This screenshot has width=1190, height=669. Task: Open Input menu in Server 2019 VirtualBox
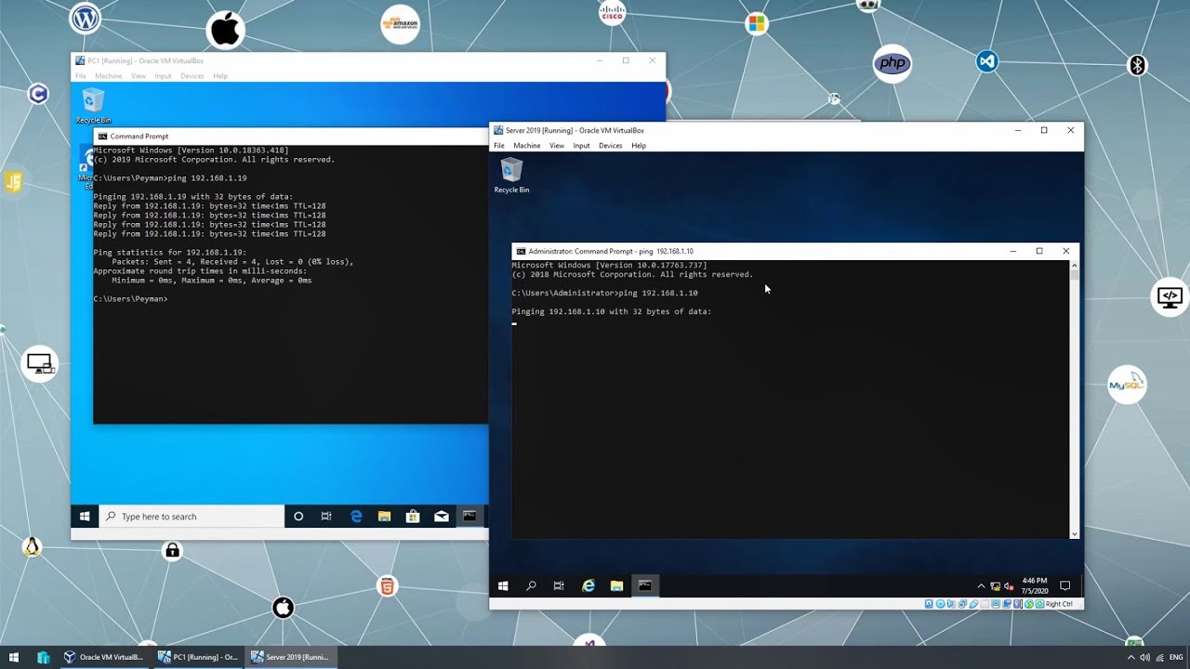[581, 146]
